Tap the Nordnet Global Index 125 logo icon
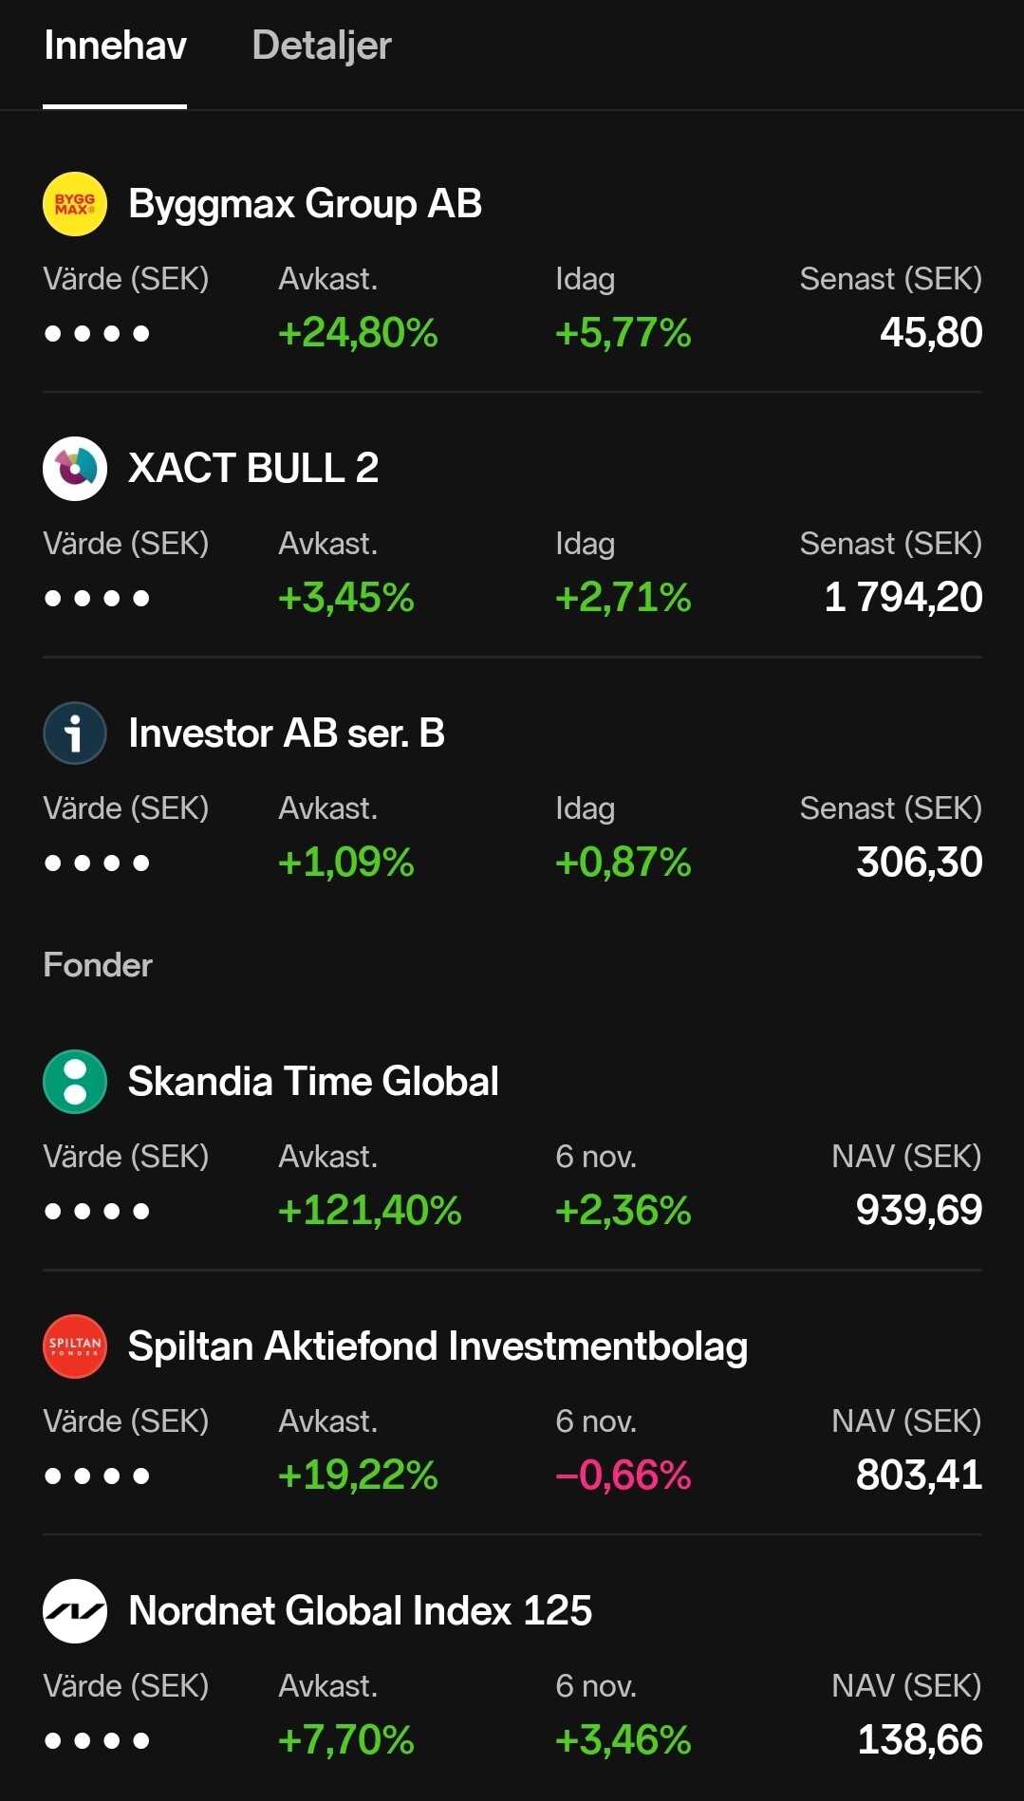The height and width of the screenshot is (1801, 1024). (75, 1610)
